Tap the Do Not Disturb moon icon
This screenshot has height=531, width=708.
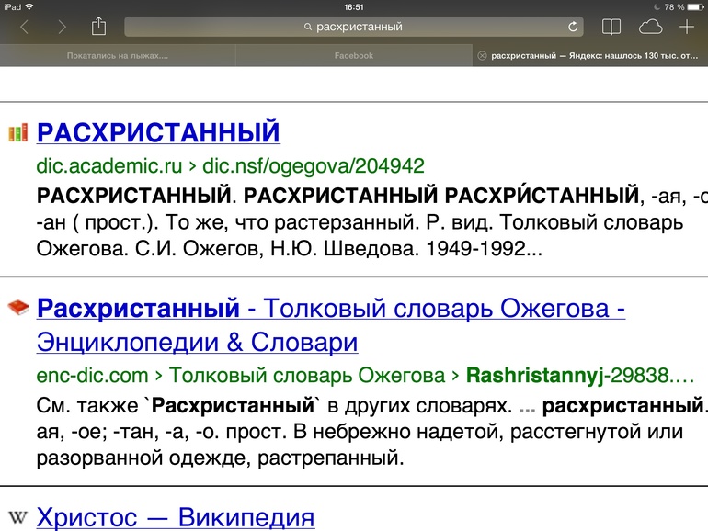click(x=657, y=6)
